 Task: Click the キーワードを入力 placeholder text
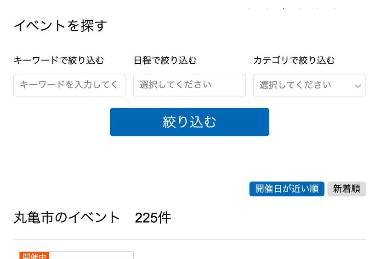[x=69, y=85]
